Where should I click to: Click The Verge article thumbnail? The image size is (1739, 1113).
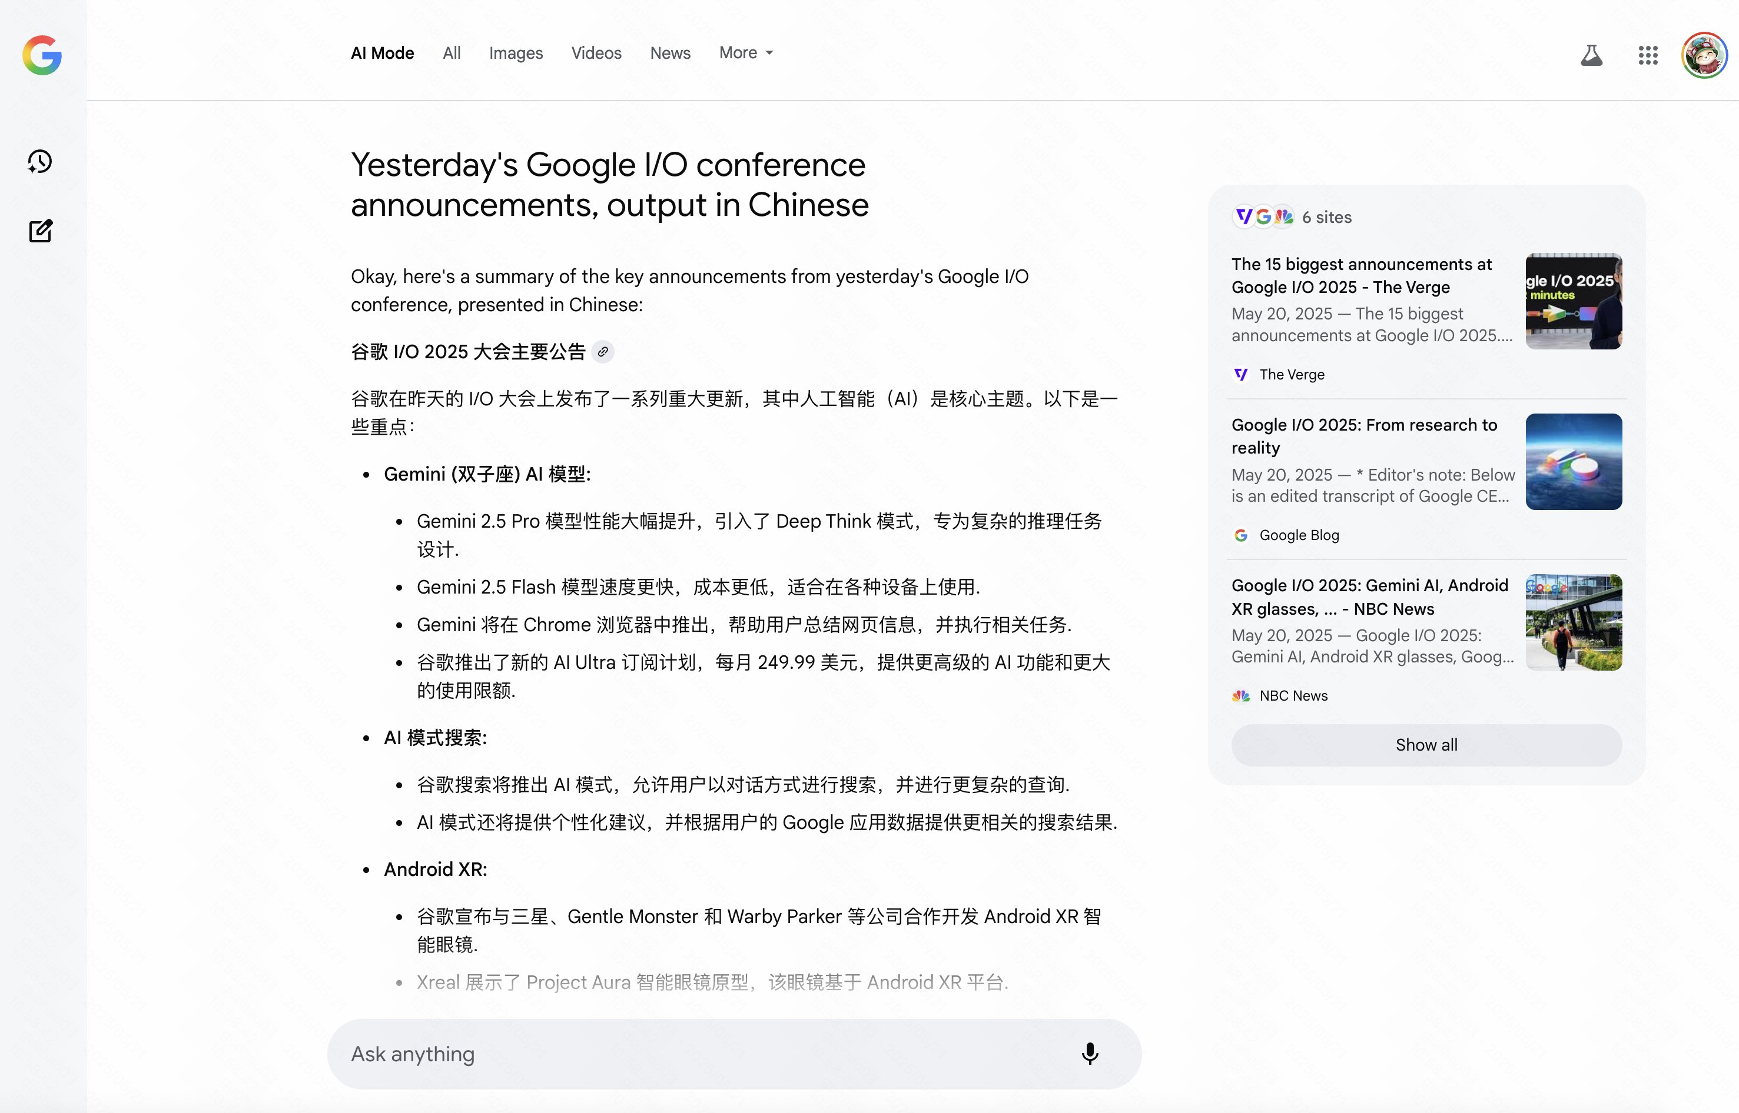coord(1574,301)
